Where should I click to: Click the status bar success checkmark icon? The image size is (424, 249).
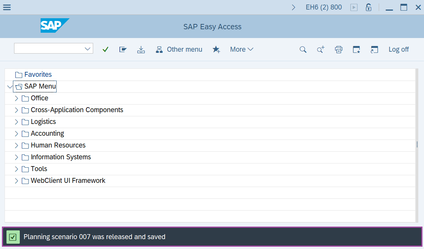pos(13,237)
